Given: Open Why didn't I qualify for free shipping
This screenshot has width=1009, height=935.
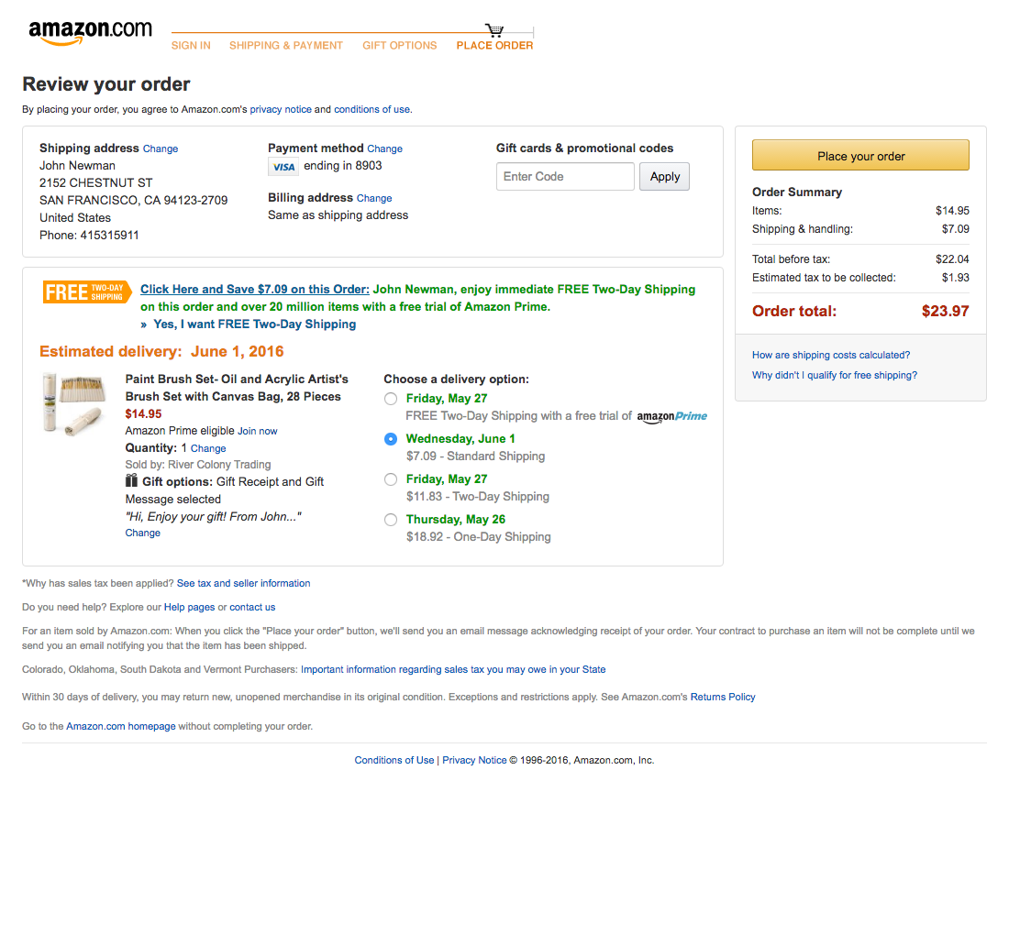Looking at the screenshot, I should pos(834,375).
